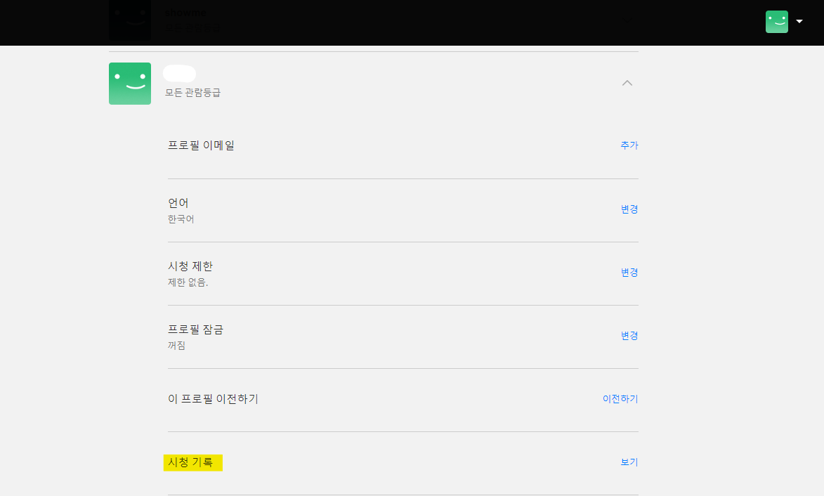Click the 이 프로필 이전하기 row title
Viewport: 824px width, 496px height.
pos(214,399)
